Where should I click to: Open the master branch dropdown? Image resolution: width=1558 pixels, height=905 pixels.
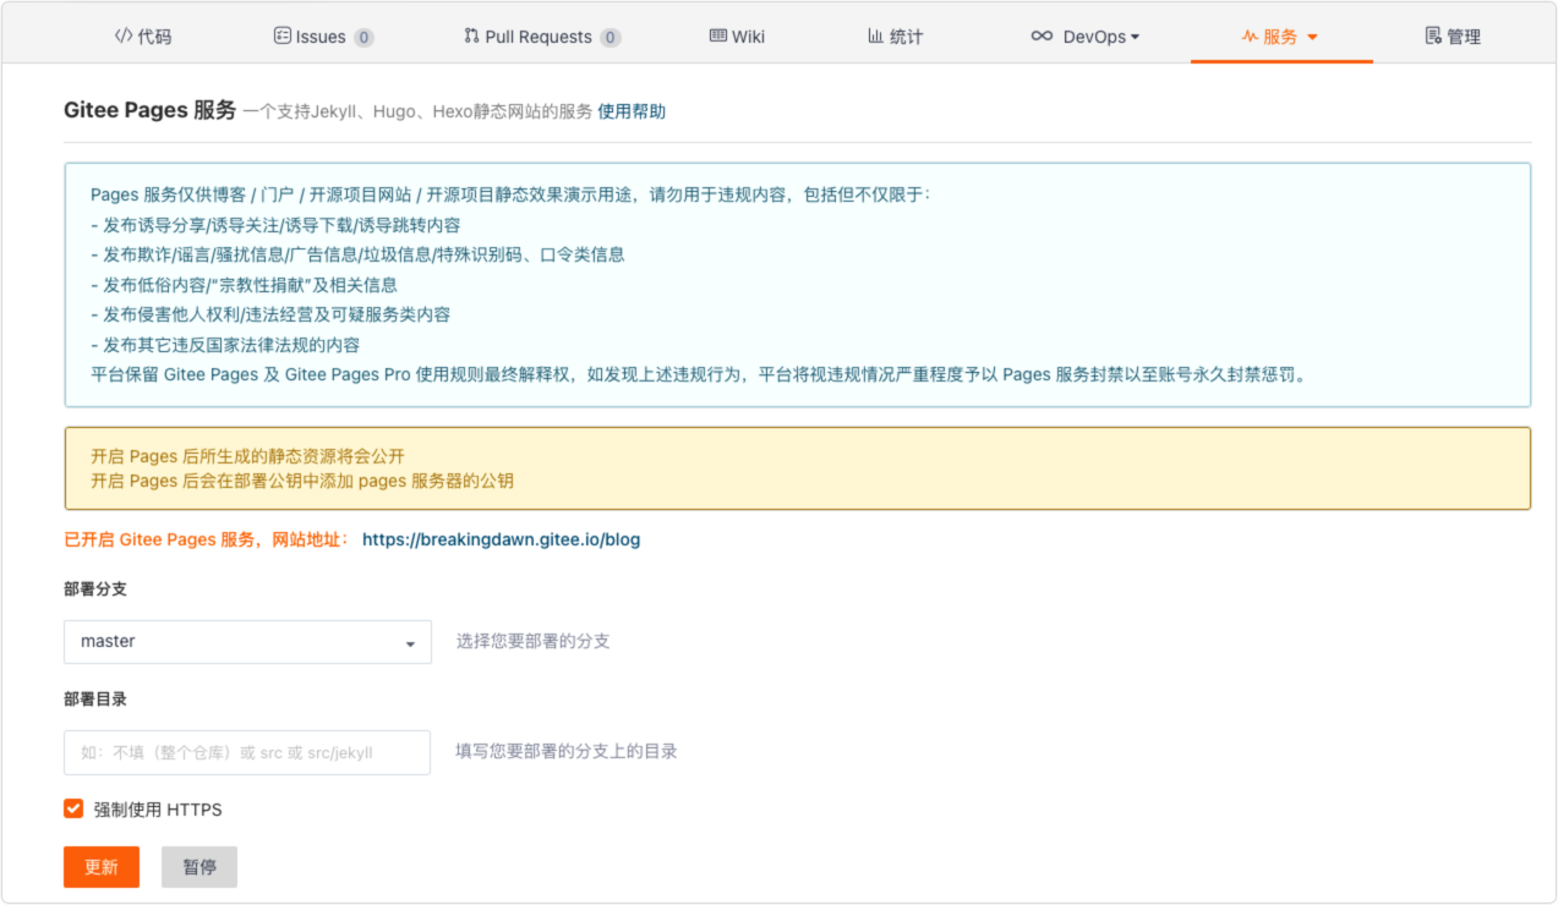click(x=247, y=642)
